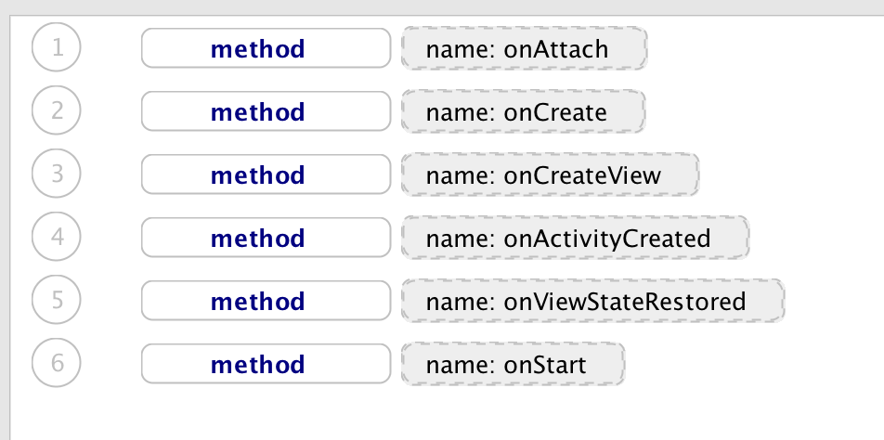Select the method box beside onCreate
The height and width of the screenshot is (440, 884).
(266, 111)
